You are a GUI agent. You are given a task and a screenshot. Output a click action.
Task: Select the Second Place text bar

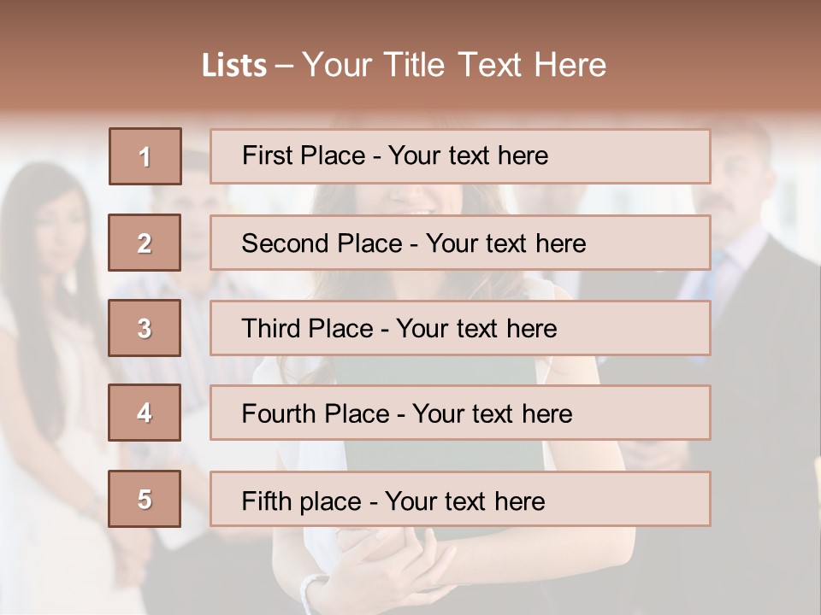(460, 243)
